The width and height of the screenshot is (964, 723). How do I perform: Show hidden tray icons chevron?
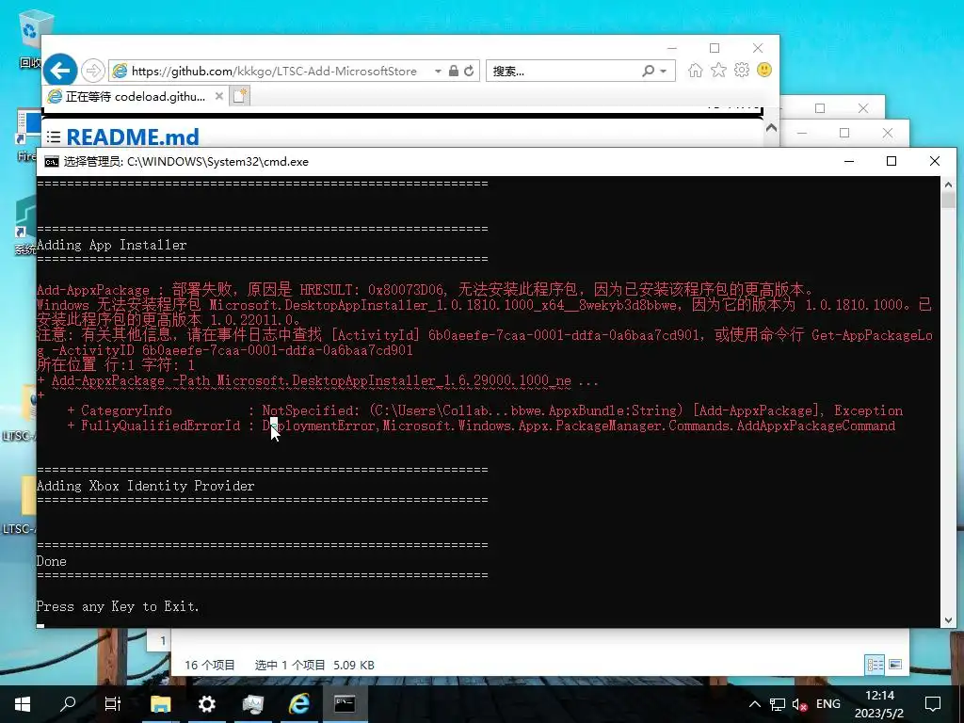click(x=754, y=704)
